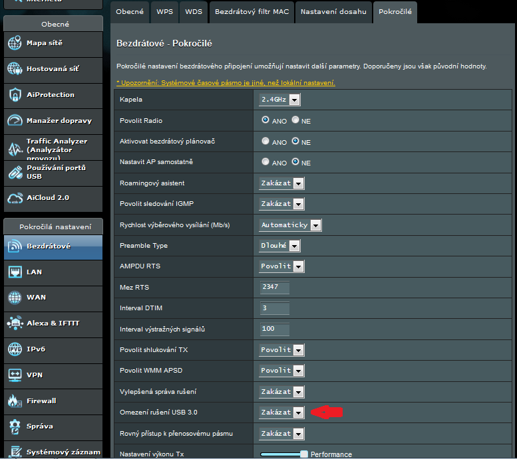Click the Mez RTS input field
This screenshot has height=459, width=517.
click(274, 288)
